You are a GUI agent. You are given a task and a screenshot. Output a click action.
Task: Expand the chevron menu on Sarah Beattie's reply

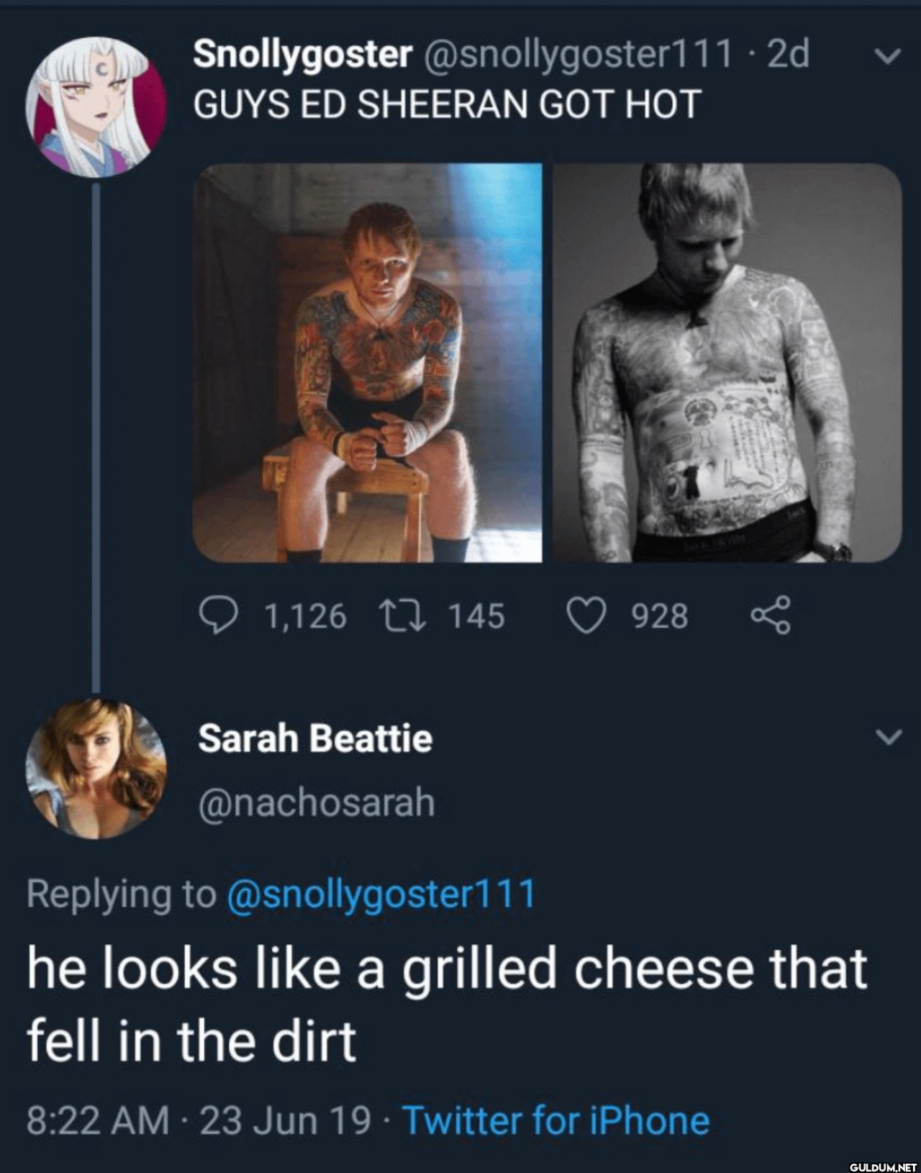coord(889,737)
